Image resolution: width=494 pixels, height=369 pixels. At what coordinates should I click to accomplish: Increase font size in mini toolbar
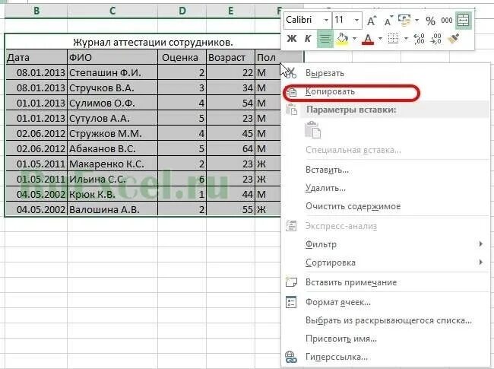(371, 21)
